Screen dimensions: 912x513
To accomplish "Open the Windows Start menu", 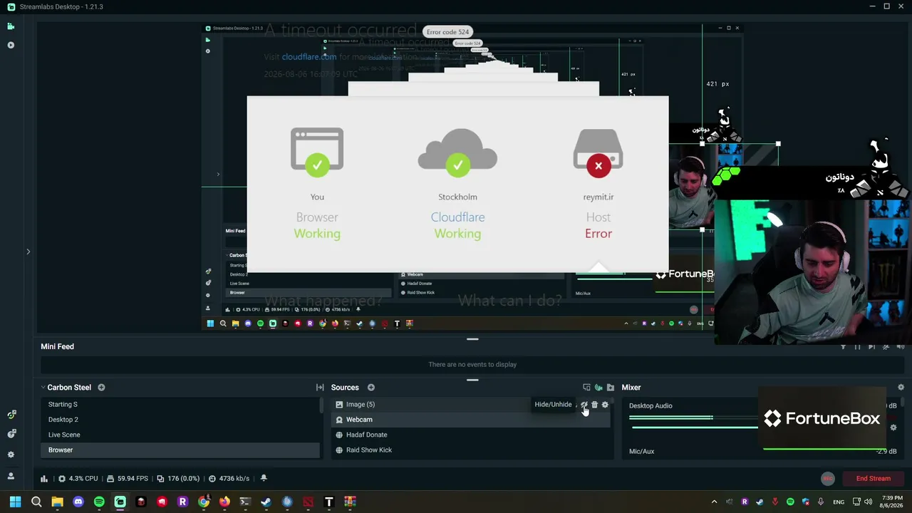I will [15, 502].
